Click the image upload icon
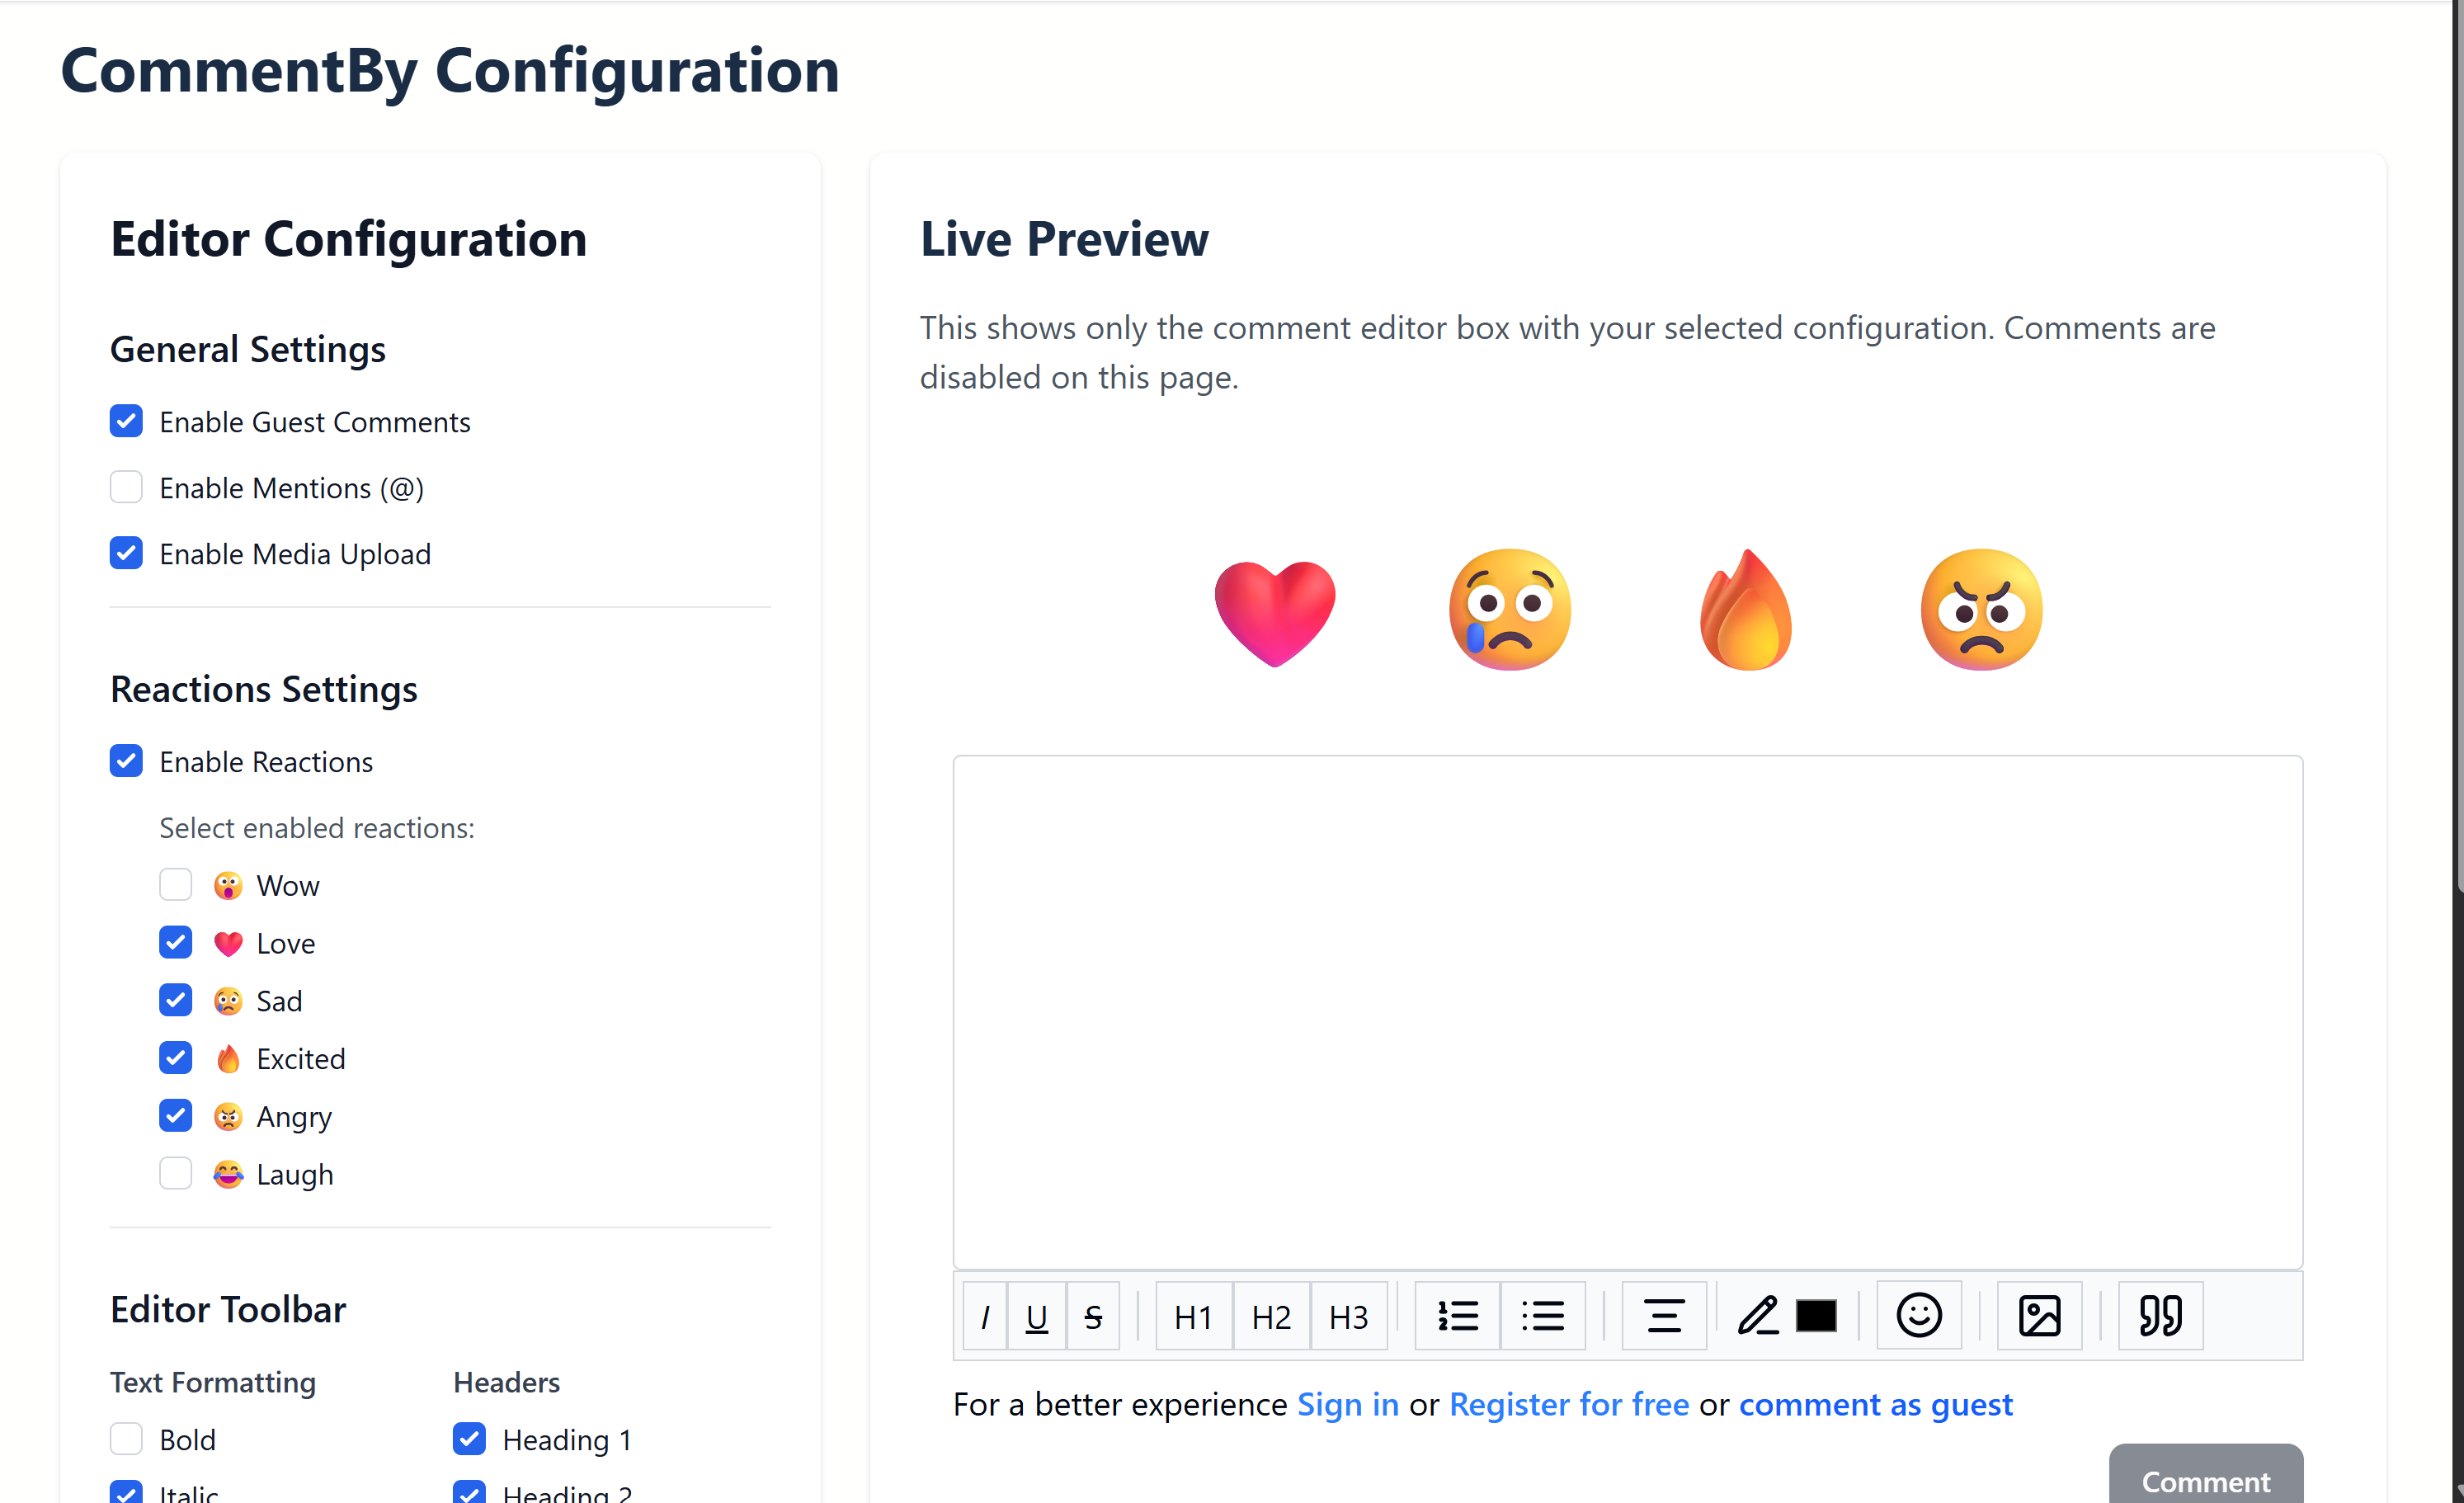2464x1503 pixels. click(2040, 1316)
